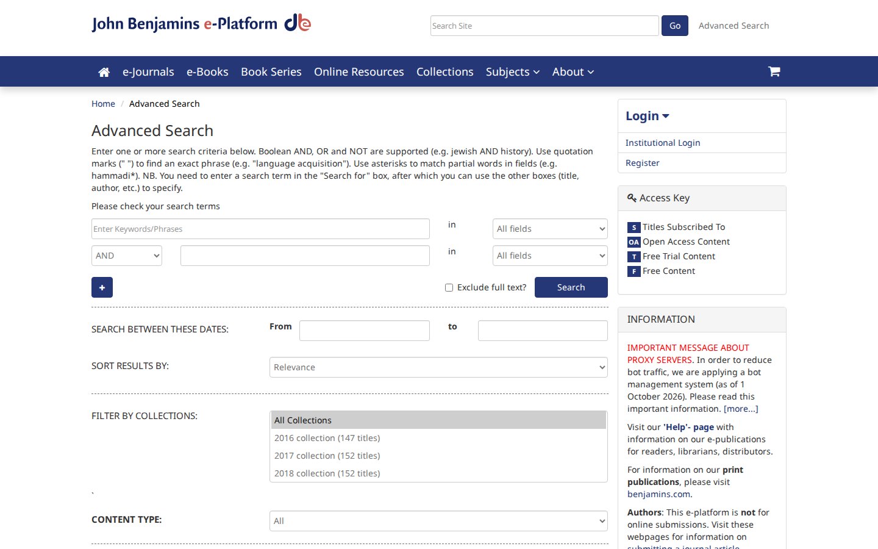Click the plus button to add search row

[102, 287]
